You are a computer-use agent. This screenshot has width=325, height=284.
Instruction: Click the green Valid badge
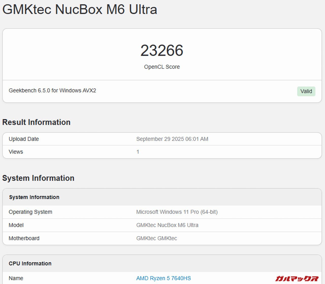(306, 91)
